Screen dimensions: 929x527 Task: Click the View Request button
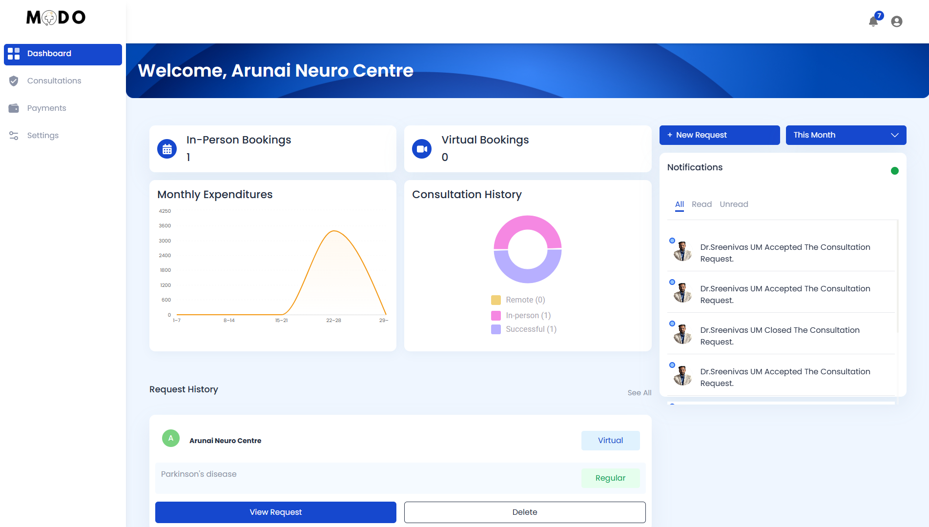point(275,512)
